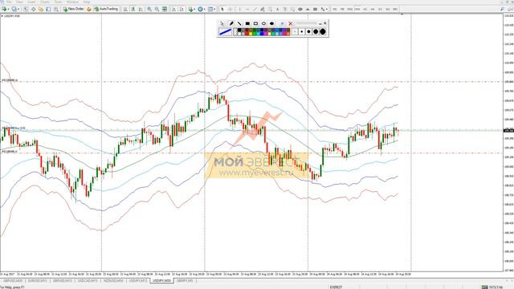Collapse the USDJPY,M30 chart title triangle

click(2, 16)
